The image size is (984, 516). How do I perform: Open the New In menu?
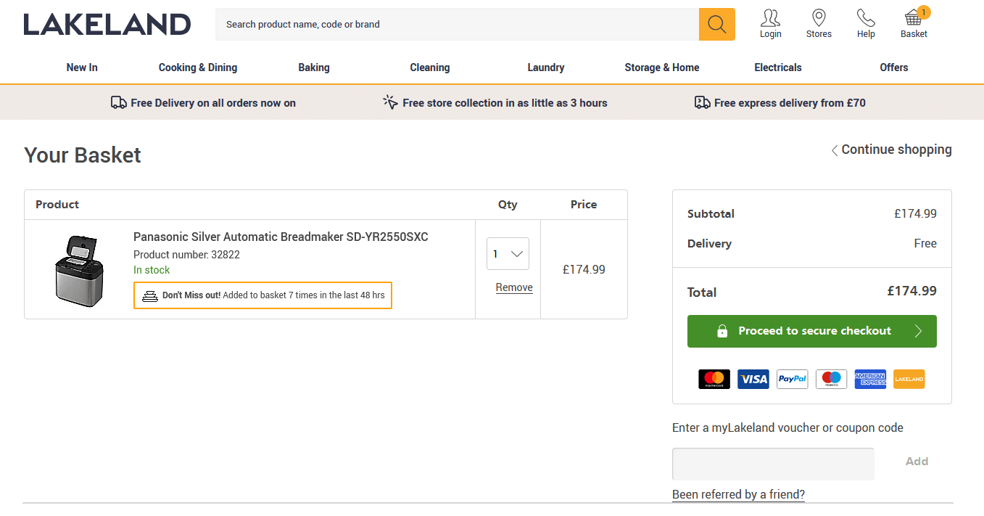(82, 67)
